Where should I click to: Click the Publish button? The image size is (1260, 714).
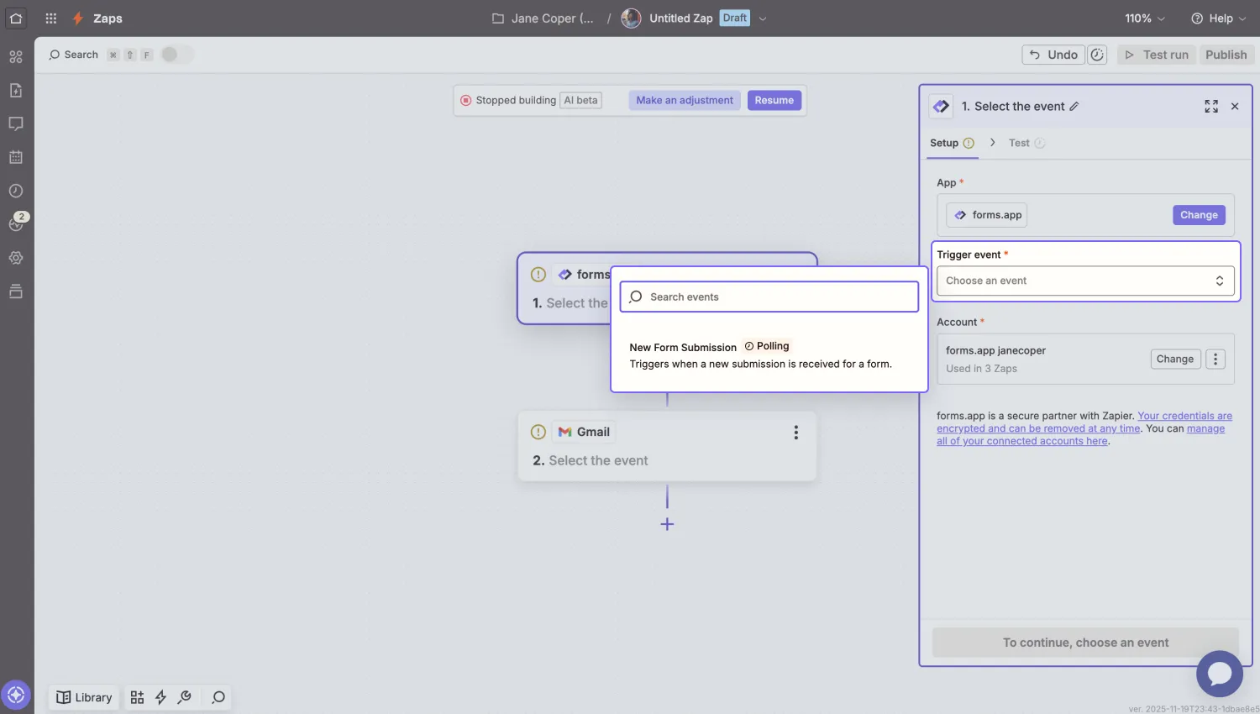point(1226,54)
